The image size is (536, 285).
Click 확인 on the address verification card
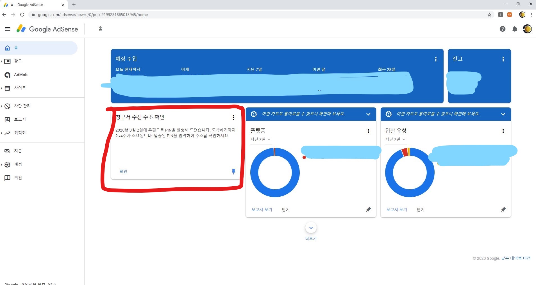click(x=123, y=171)
